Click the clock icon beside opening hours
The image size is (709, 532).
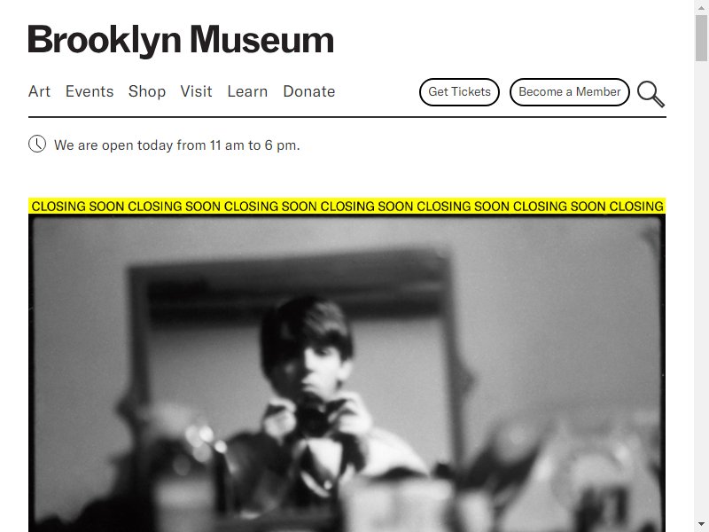[37, 144]
